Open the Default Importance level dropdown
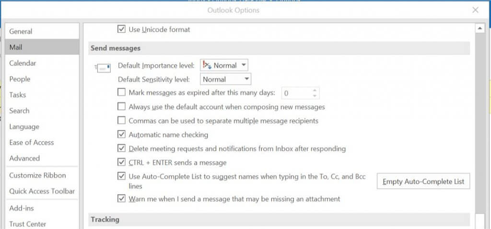Image resolution: width=491 pixels, height=229 pixels. (224, 65)
